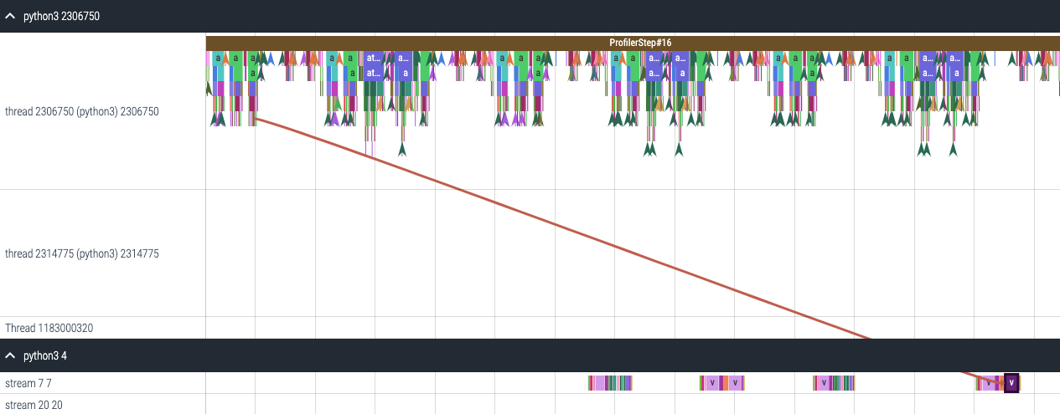1060x414 pixels.
Task: Select the Thread 1183000320 track label
Action: [x=49, y=328]
